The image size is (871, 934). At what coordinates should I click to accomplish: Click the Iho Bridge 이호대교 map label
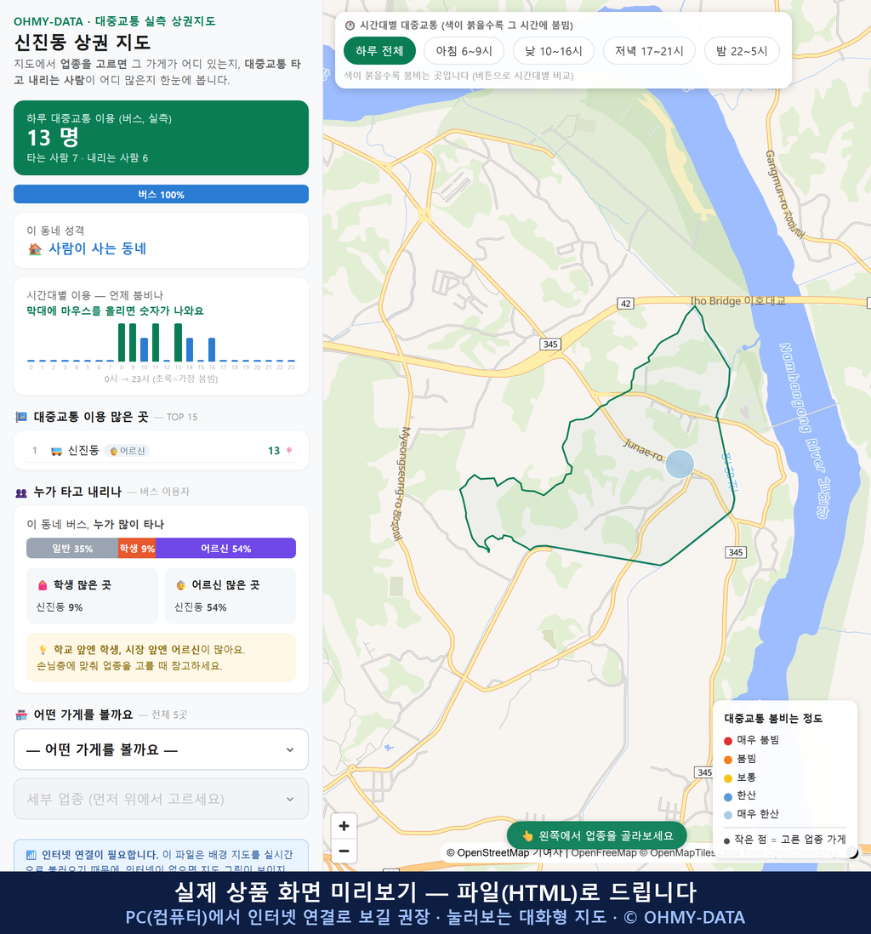click(x=737, y=301)
